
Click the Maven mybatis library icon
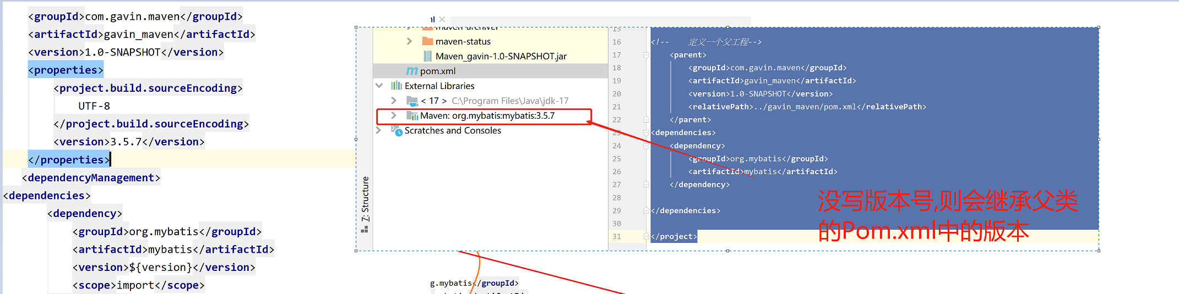412,116
